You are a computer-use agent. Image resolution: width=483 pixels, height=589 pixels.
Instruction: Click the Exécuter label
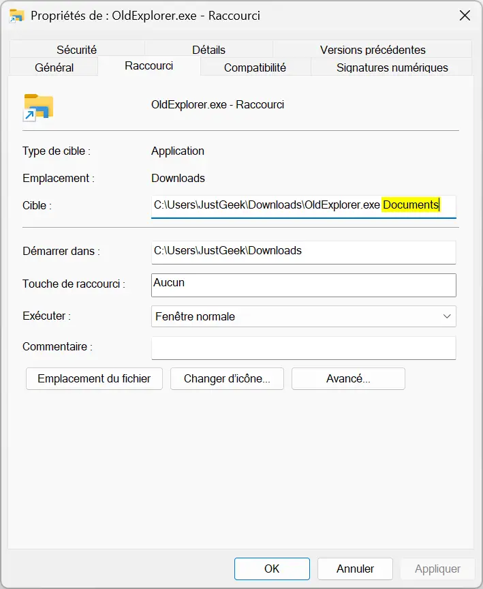(46, 316)
